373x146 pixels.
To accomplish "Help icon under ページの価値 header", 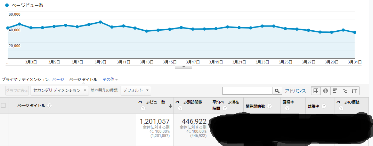I will 341,108.
